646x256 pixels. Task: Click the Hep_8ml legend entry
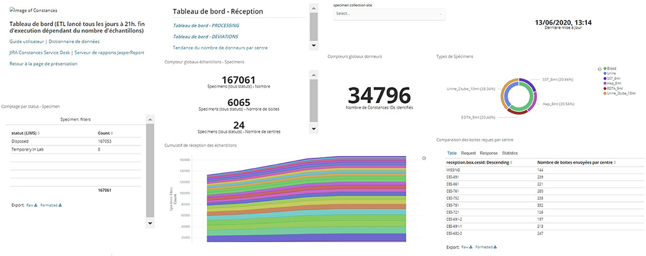coord(613,82)
